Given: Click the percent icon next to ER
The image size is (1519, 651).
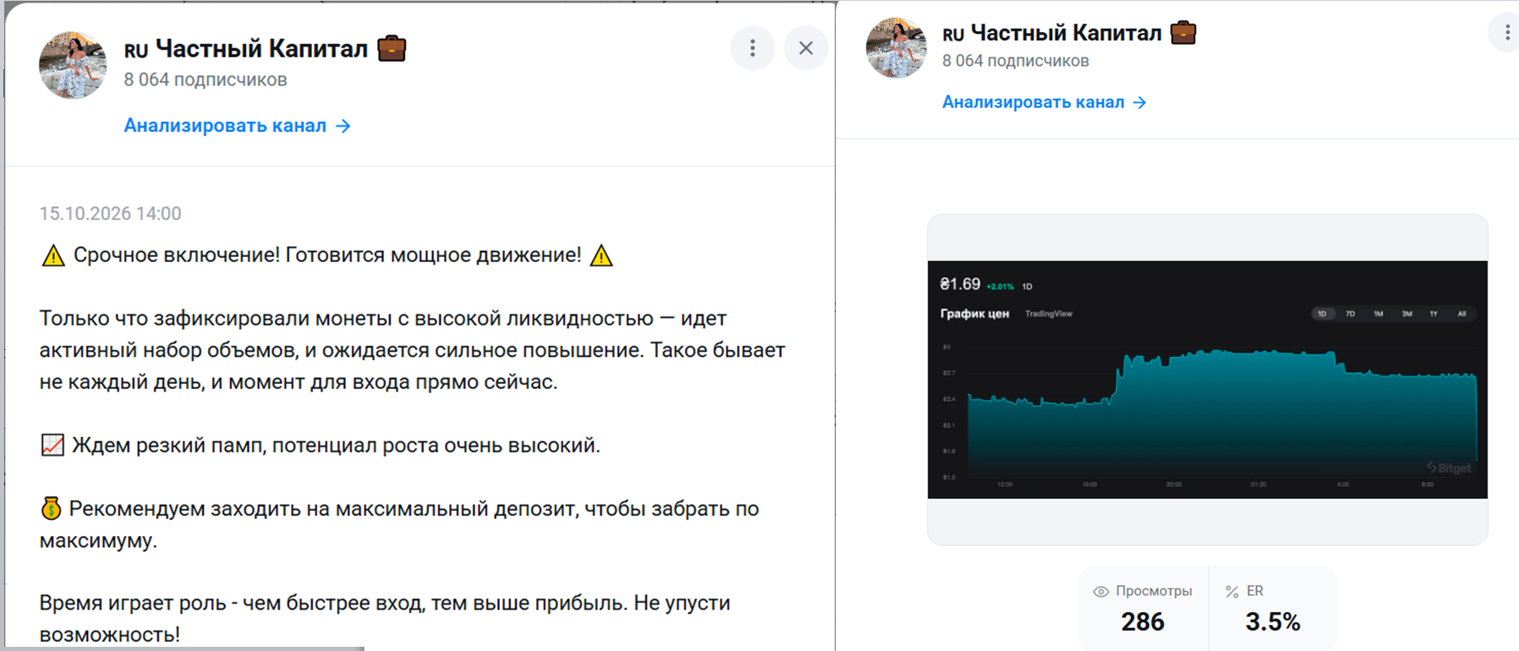Looking at the screenshot, I should pyautogui.click(x=1231, y=592).
